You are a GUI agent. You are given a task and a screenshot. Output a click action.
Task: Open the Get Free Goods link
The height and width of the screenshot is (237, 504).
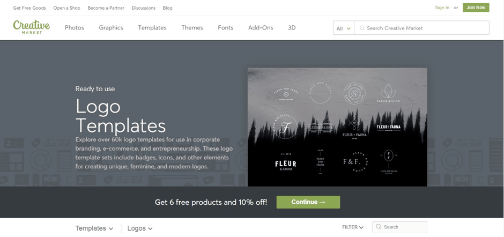pyautogui.click(x=29, y=8)
